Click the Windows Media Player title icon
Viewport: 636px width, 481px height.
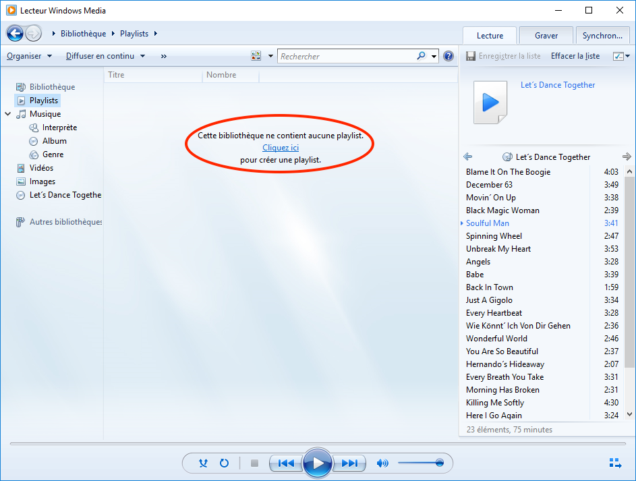point(11,10)
